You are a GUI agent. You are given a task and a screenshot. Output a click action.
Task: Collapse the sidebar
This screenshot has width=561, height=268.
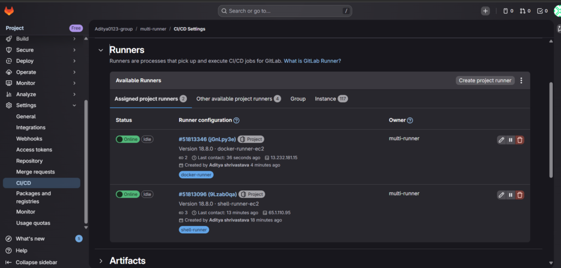(36, 262)
